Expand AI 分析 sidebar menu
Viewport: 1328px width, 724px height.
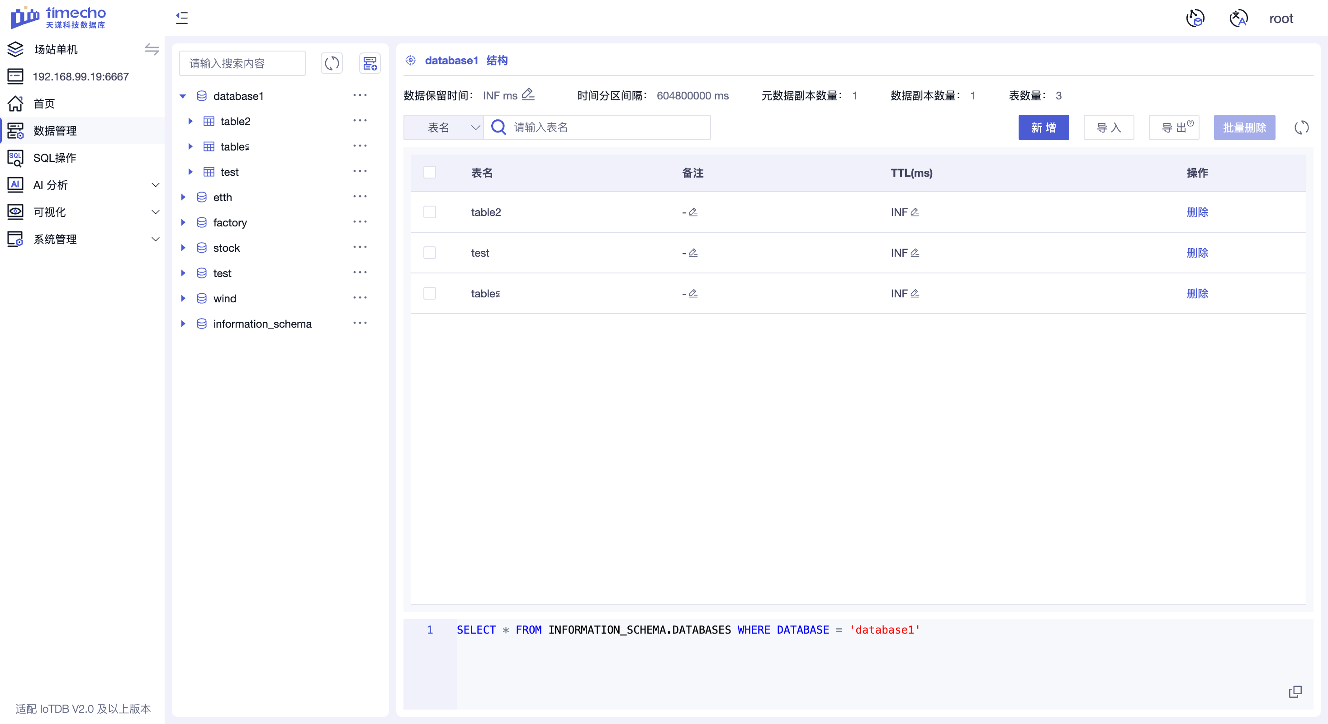pyautogui.click(x=82, y=185)
